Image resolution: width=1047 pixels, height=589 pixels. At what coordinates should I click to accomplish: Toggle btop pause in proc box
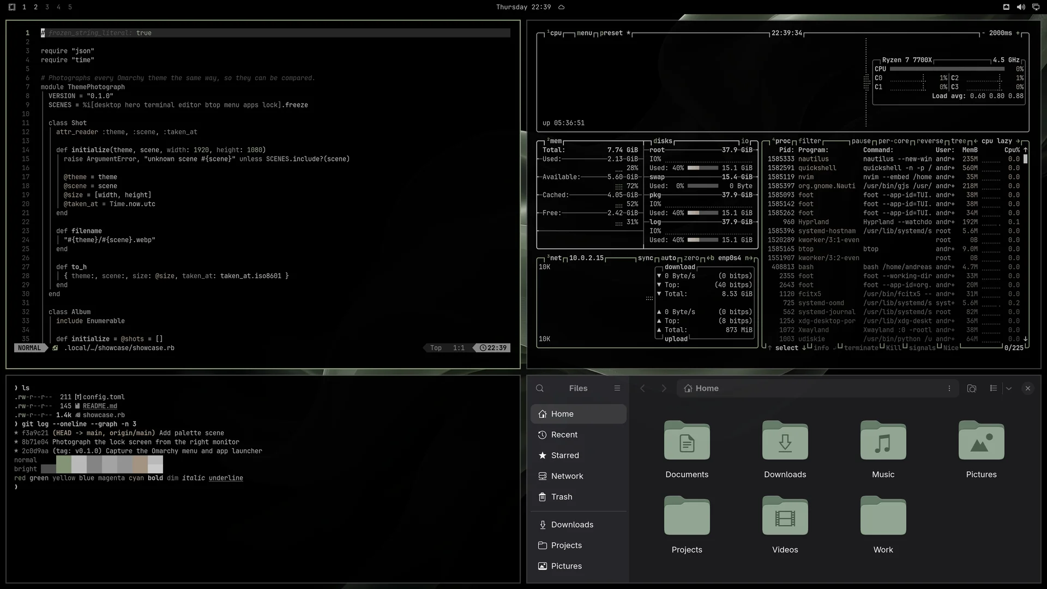(861, 141)
